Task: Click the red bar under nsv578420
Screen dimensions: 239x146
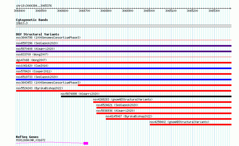Action: [x=124, y=74]
